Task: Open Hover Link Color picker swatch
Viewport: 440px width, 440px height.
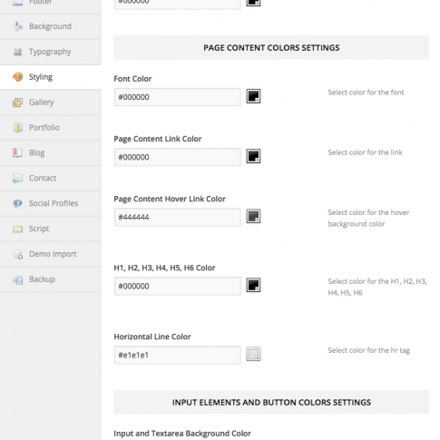Action: point(253,216)
